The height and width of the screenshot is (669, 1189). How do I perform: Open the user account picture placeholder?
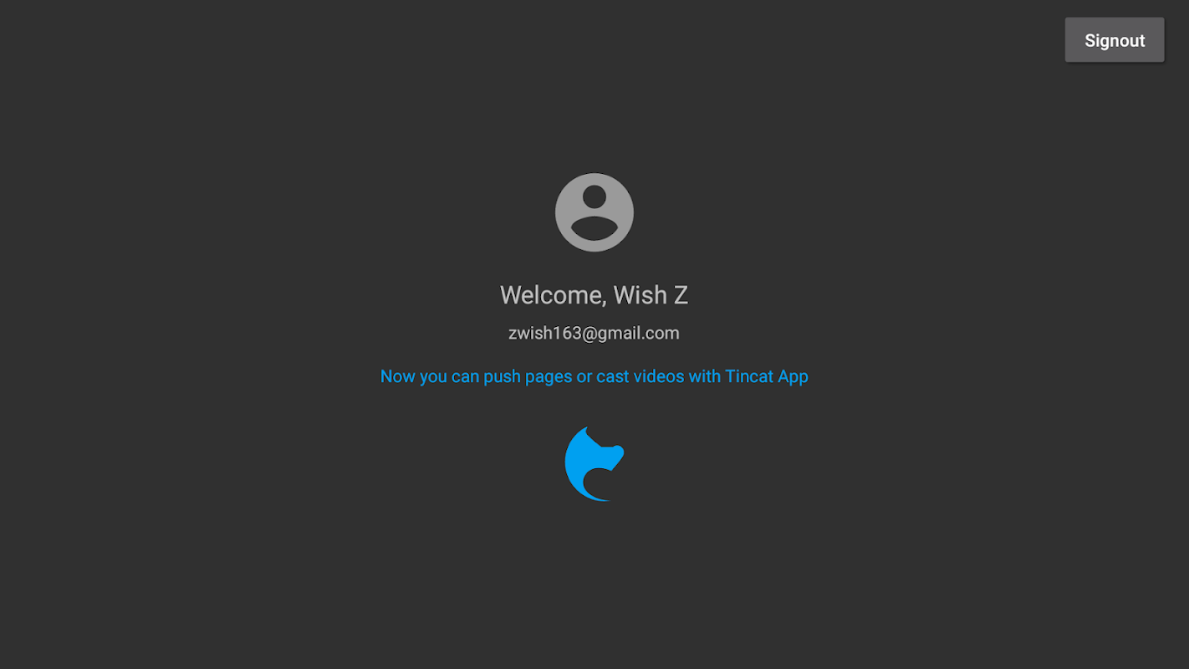tap(594, 212)
